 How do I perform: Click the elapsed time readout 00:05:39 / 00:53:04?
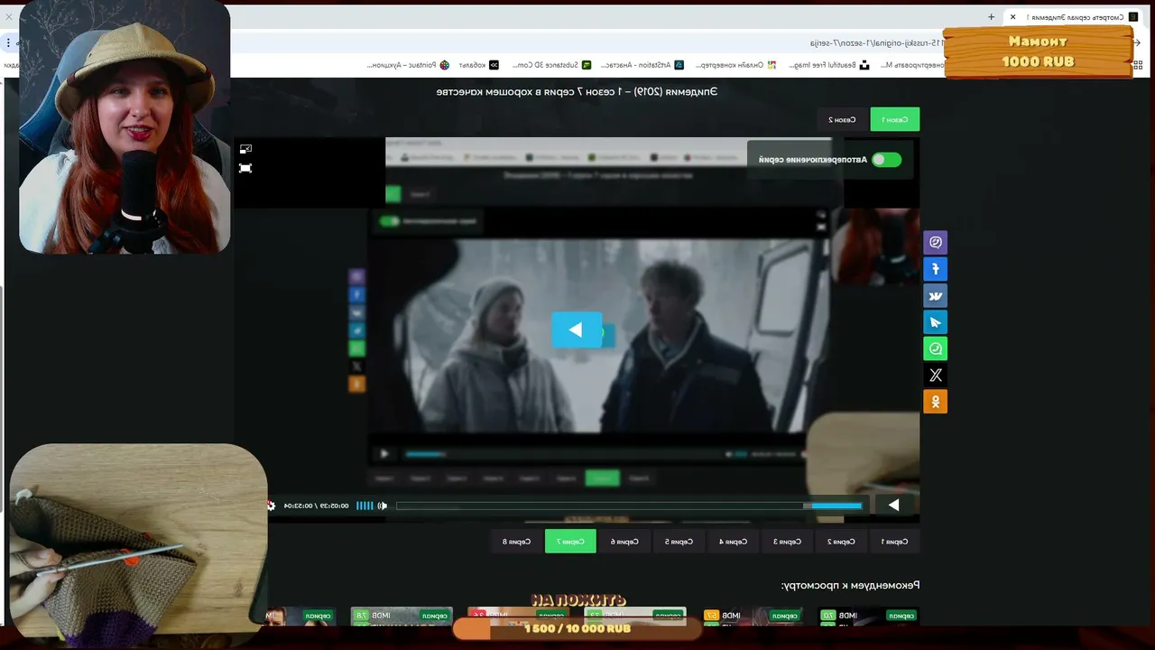pyautogui.click(x=317, y=506)
